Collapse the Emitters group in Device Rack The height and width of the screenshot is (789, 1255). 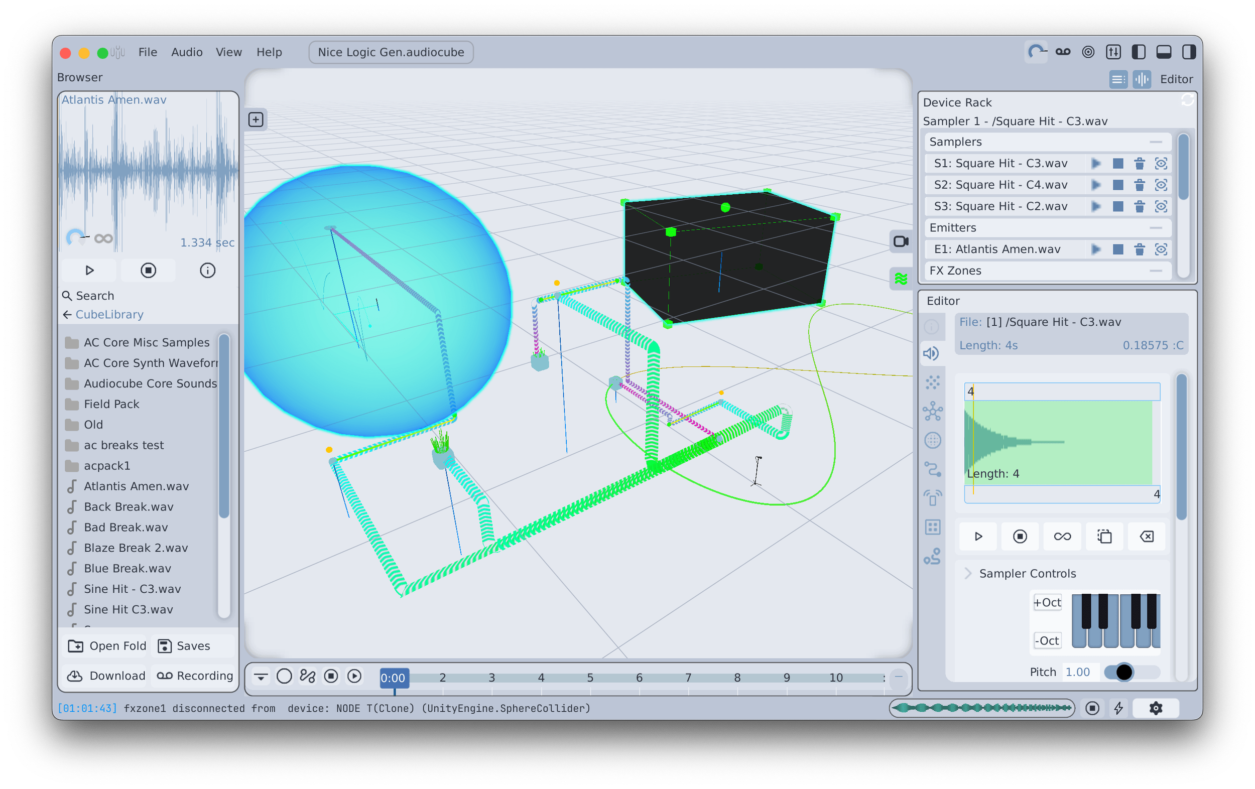coord(1156,228)
